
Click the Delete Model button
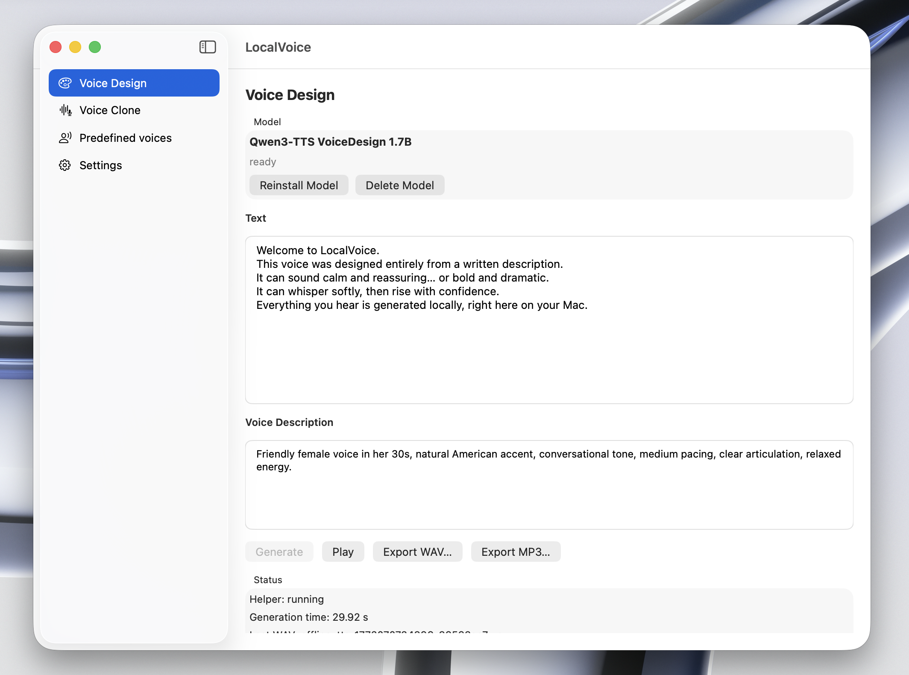(x=399, y=185)
